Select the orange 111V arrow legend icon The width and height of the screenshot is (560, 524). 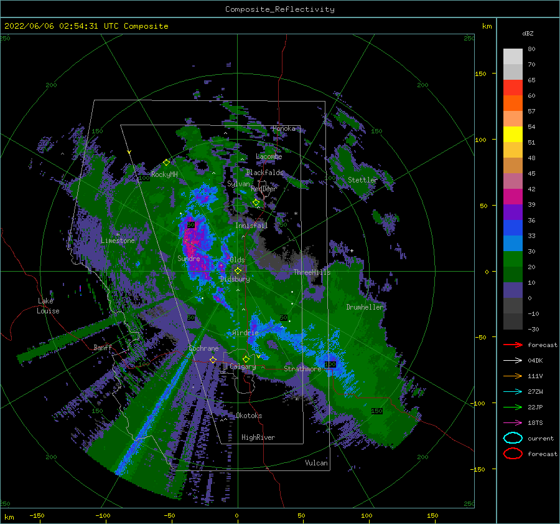(513, 376)
